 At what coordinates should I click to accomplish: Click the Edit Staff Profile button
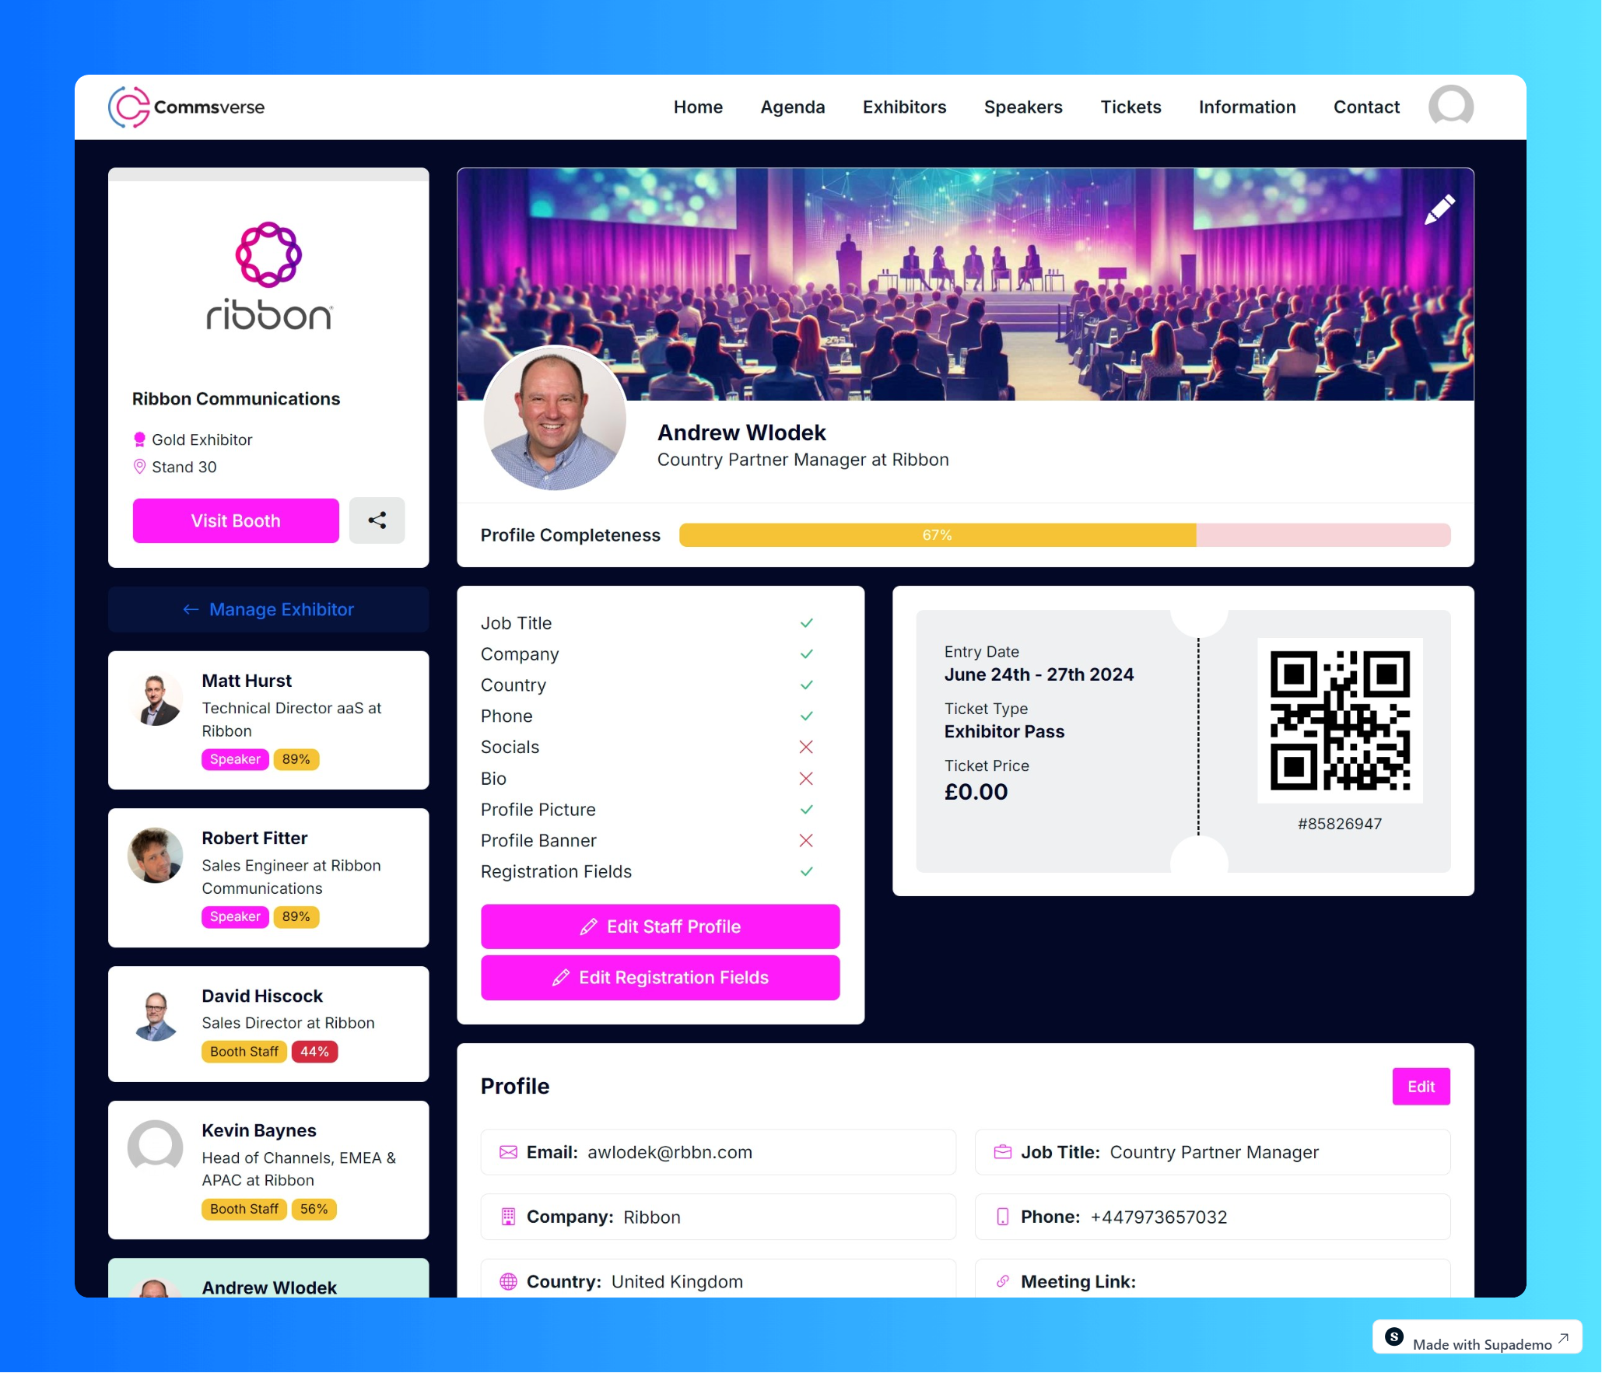659,926
